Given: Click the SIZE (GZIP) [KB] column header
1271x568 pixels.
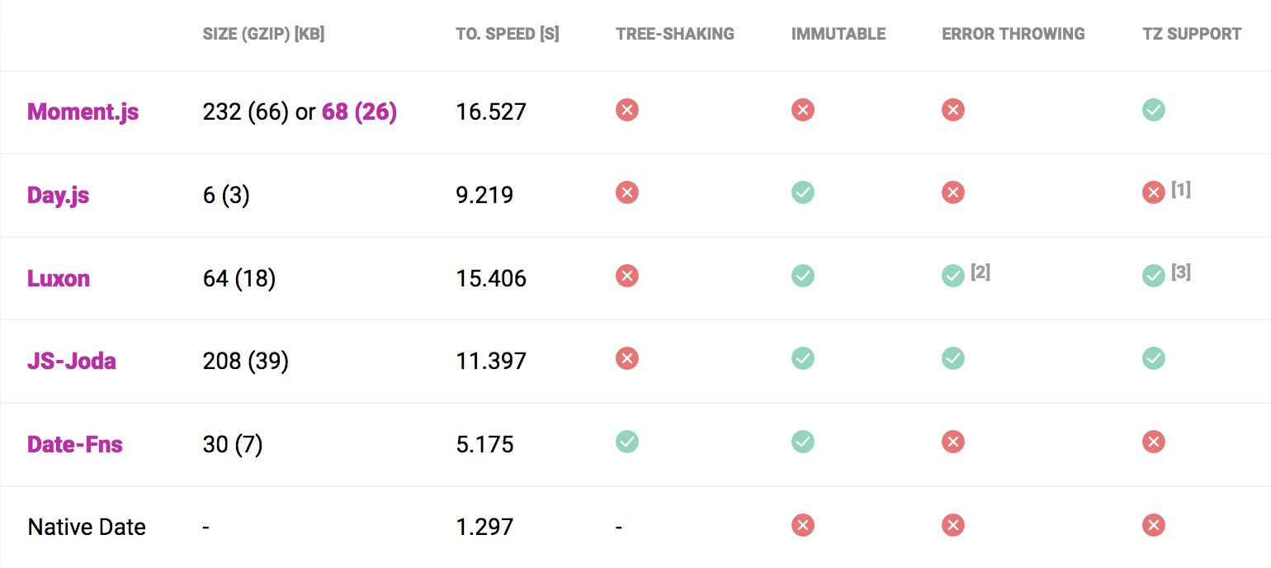Looking at the screenshot, I should point(263,35).
